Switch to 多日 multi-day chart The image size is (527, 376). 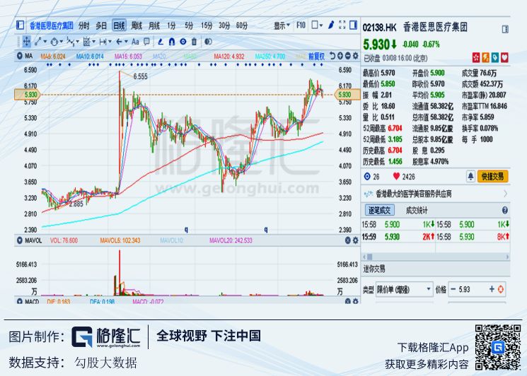(101, 25)
